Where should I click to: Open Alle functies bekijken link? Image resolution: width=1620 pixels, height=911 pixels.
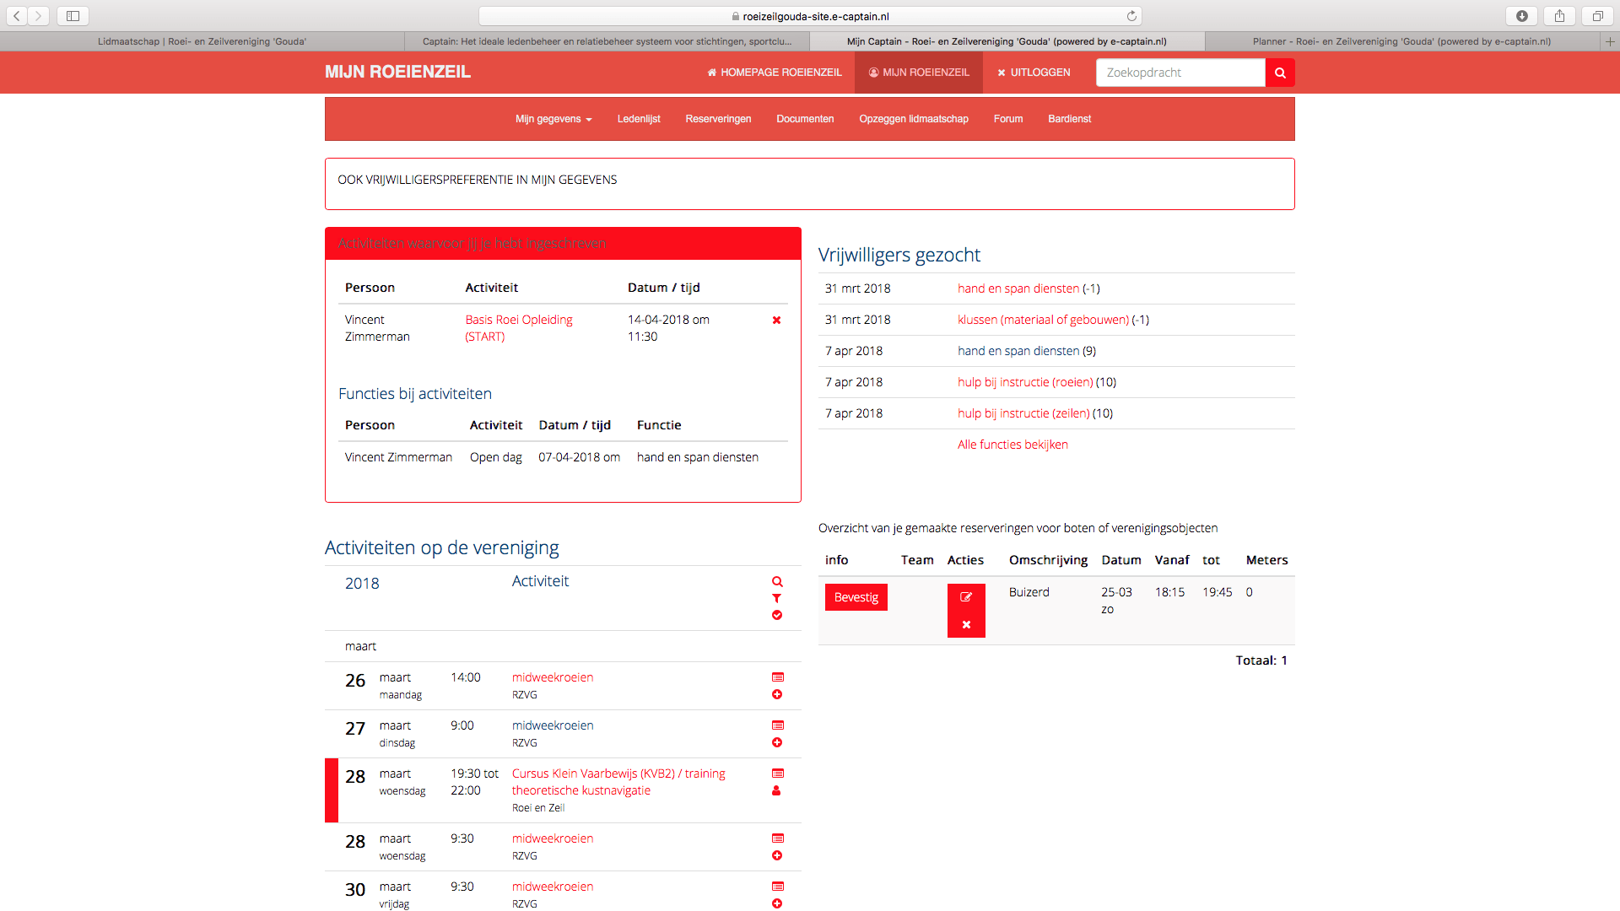click(x=1012, y=445)
